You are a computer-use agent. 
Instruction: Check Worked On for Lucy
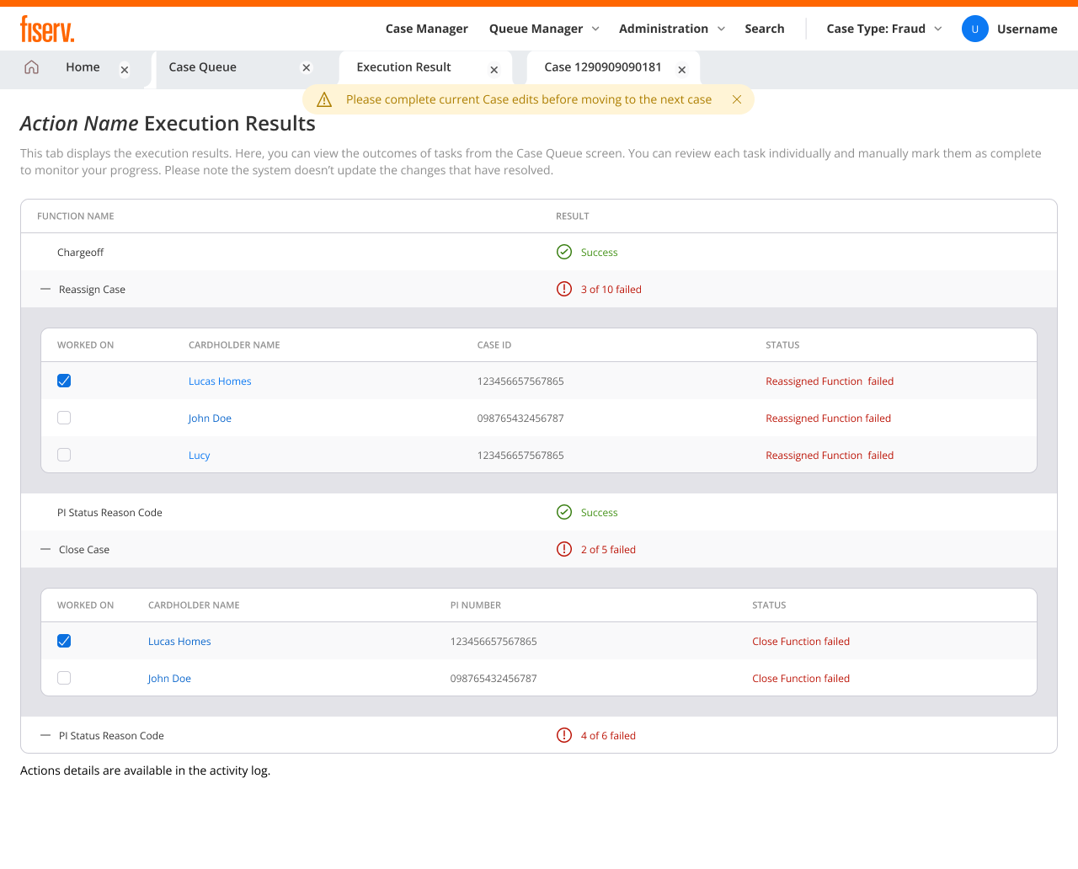[x=64, y=455]
